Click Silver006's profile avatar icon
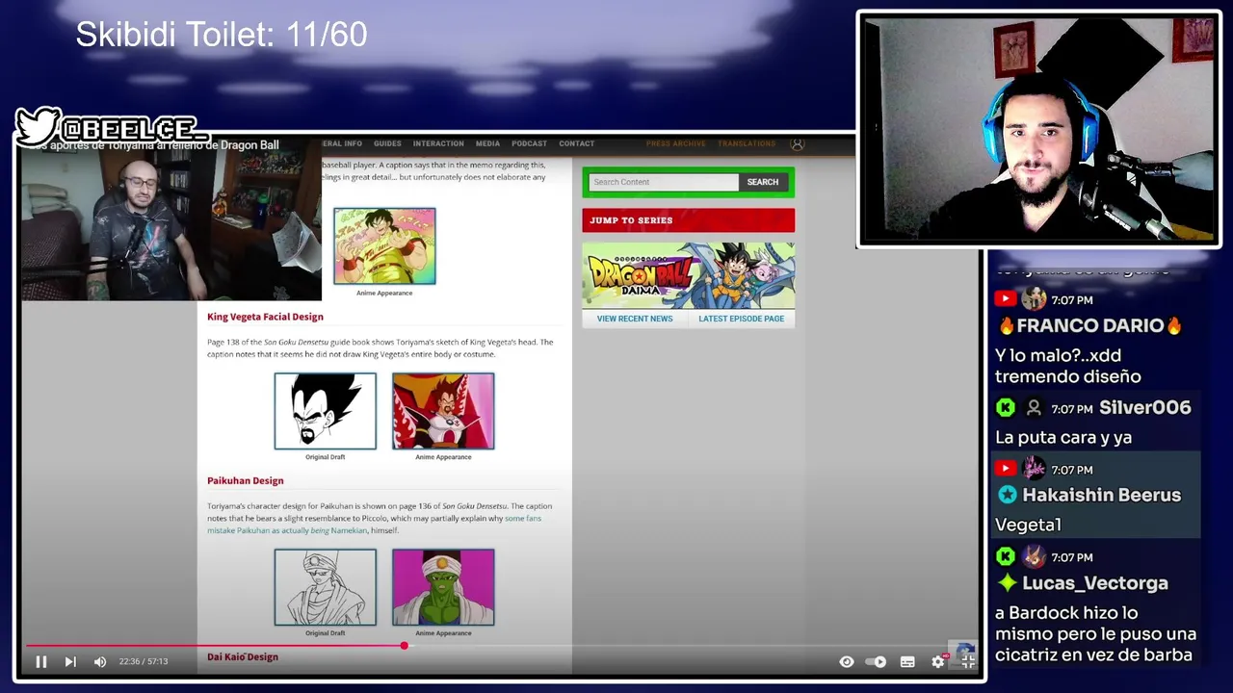 click(1034, 408)
